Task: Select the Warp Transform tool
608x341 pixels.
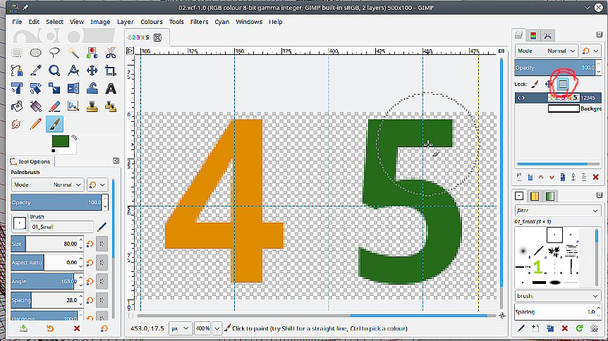Action: pos(92,88)
